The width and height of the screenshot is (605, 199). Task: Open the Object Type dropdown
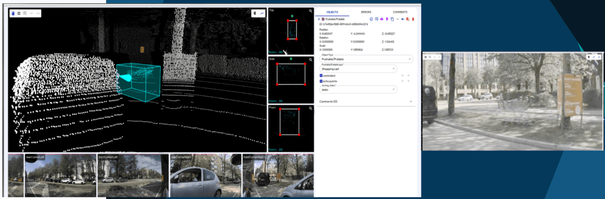366,59
